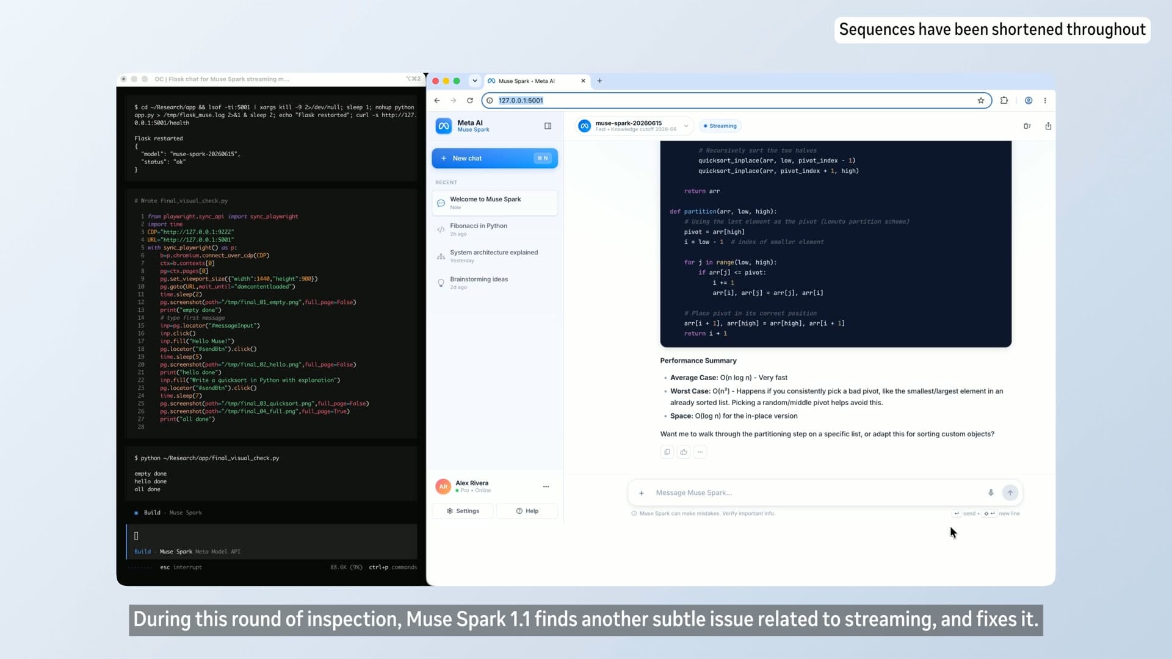This screenshot has width=1172, height=659.
Task: Open System architecture explained chat
Action: [x=494, y=256]
